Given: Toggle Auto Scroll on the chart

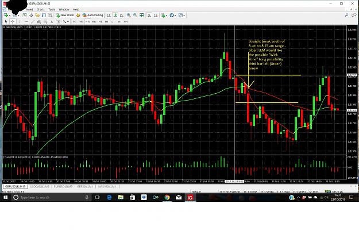Looking at the screenshot, I should [x=149, y=16].
